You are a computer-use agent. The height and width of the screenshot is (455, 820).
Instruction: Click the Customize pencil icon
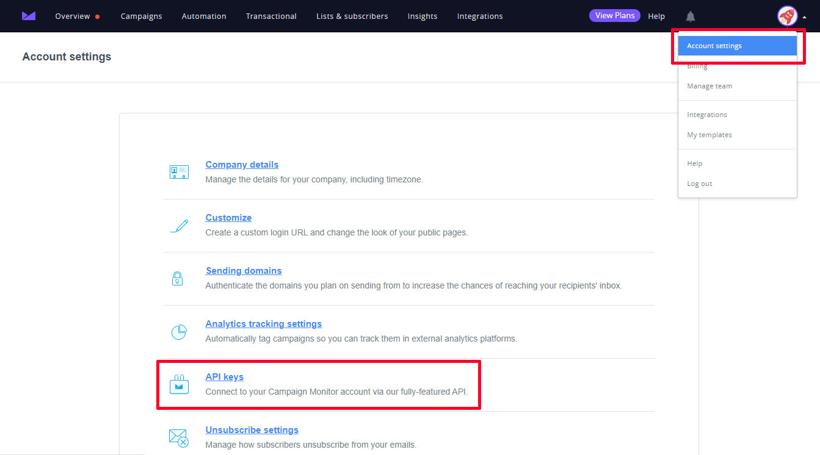(179, 226)
